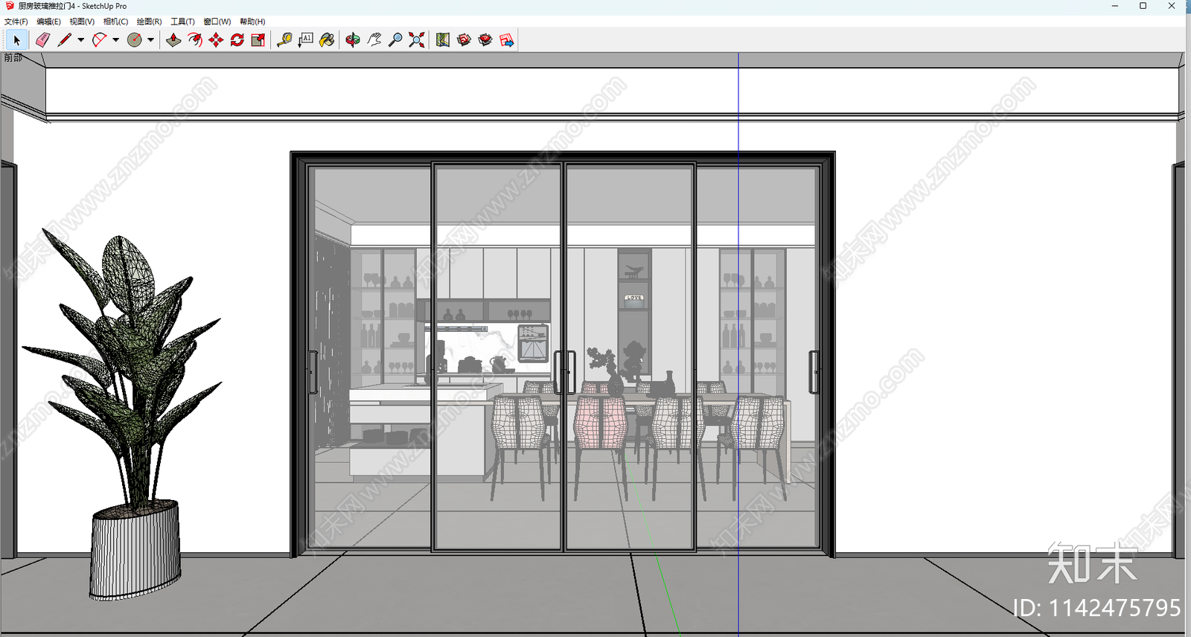Select the pink Eraser tool

point(42,40)
